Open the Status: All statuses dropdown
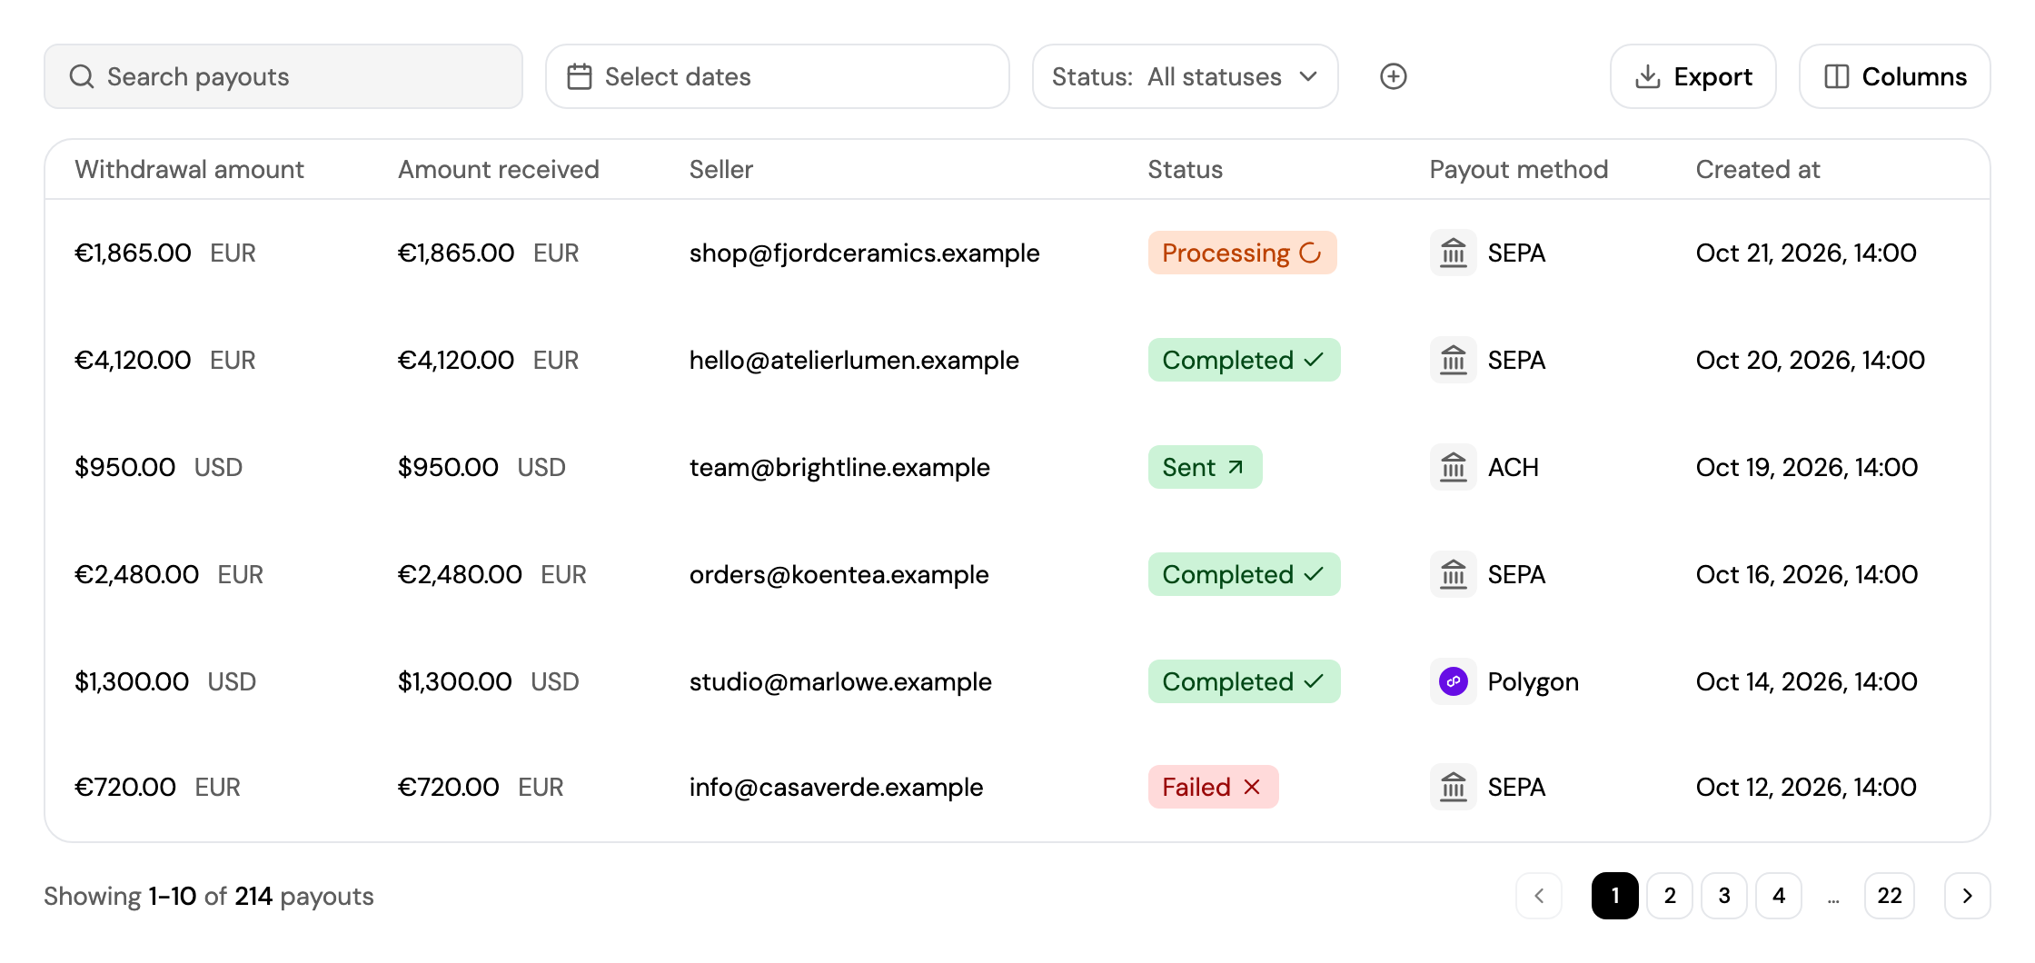 (1186, 76)
